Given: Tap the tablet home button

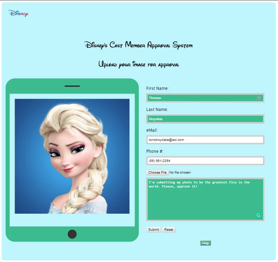Looking at the screenshot, I should coord(72,234).
